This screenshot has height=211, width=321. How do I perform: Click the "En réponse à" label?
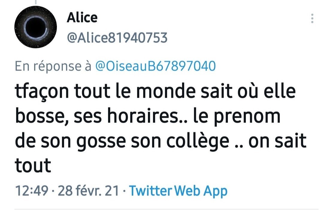(53, 66)
